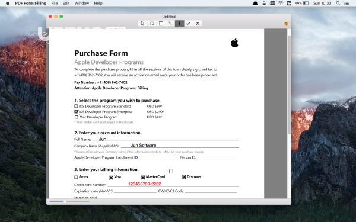Open the Edit menu

click(66, 3)
